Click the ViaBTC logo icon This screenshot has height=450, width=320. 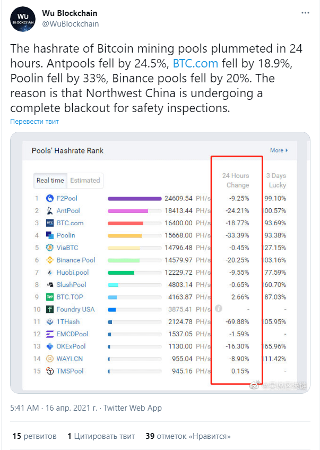point(50,248)
